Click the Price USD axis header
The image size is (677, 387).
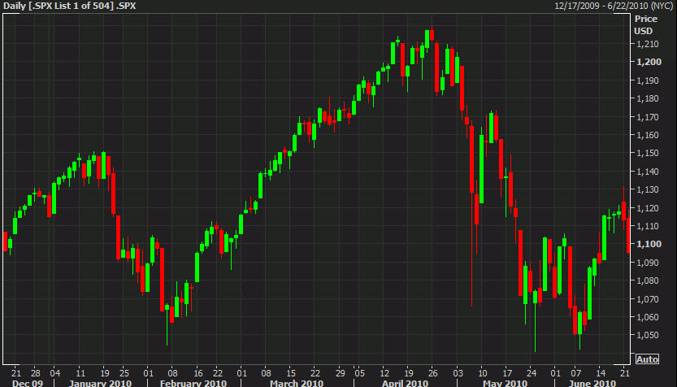pyautogui.click(x=644, y=24)
